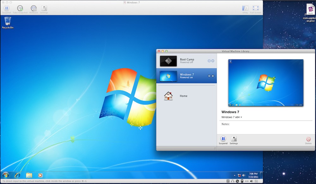Click the Rollback toolbar icon
Screen dimensions: 316x184
tap(34, 9)
